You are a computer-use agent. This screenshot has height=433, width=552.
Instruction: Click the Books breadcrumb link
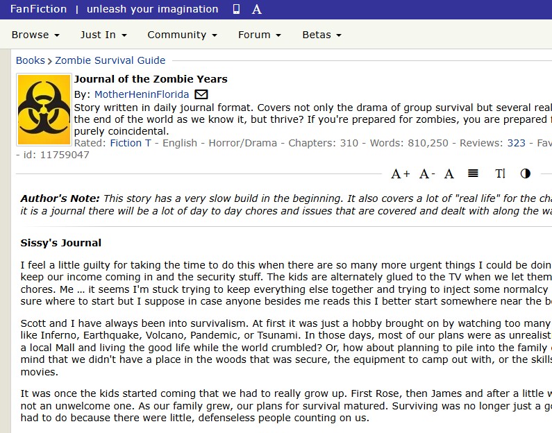click(30, 60)
